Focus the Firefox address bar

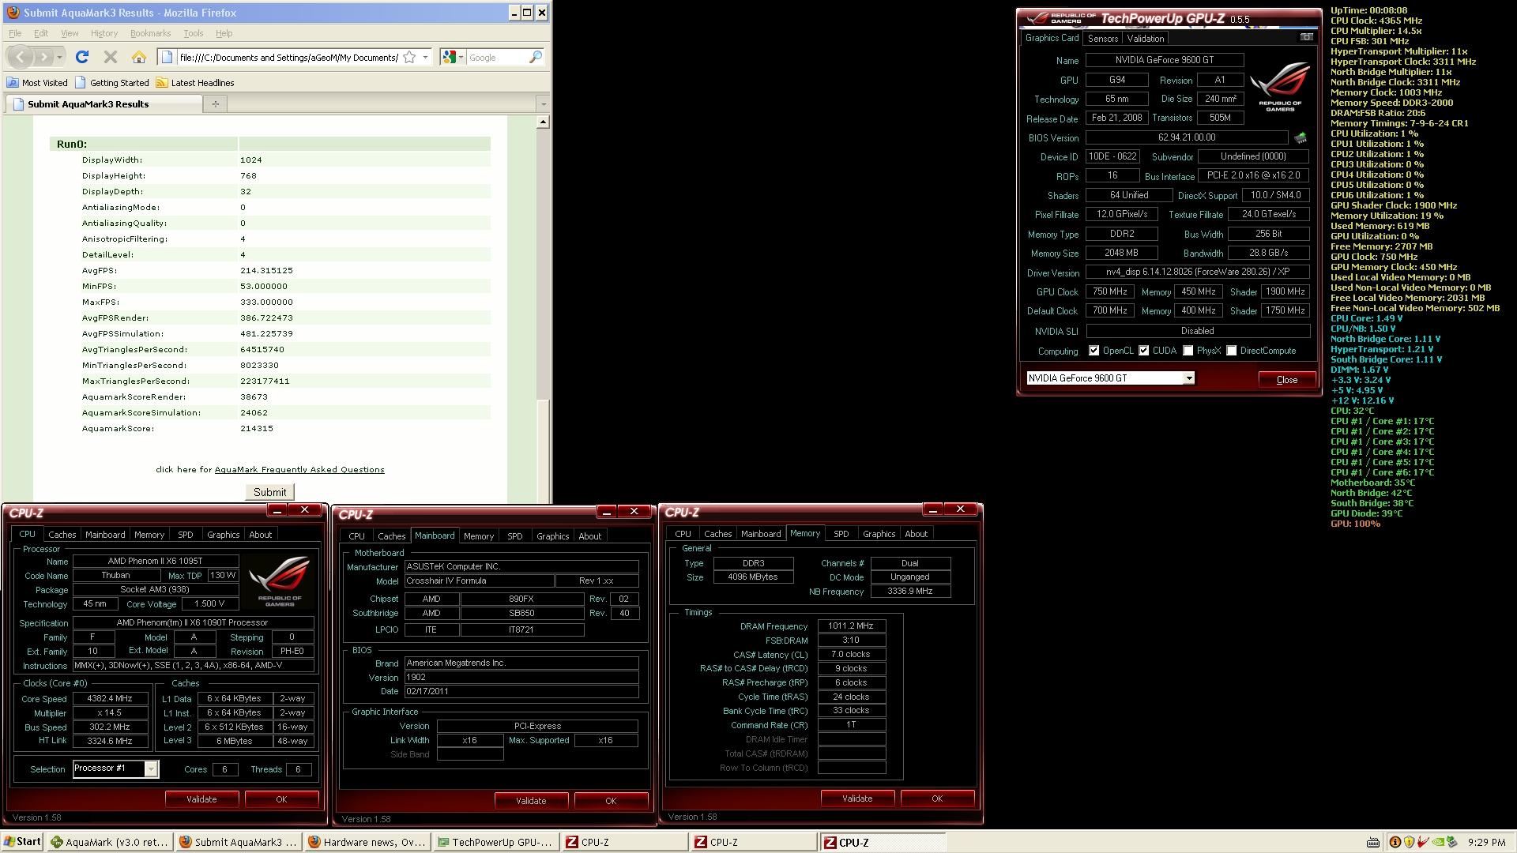(288, 57)
